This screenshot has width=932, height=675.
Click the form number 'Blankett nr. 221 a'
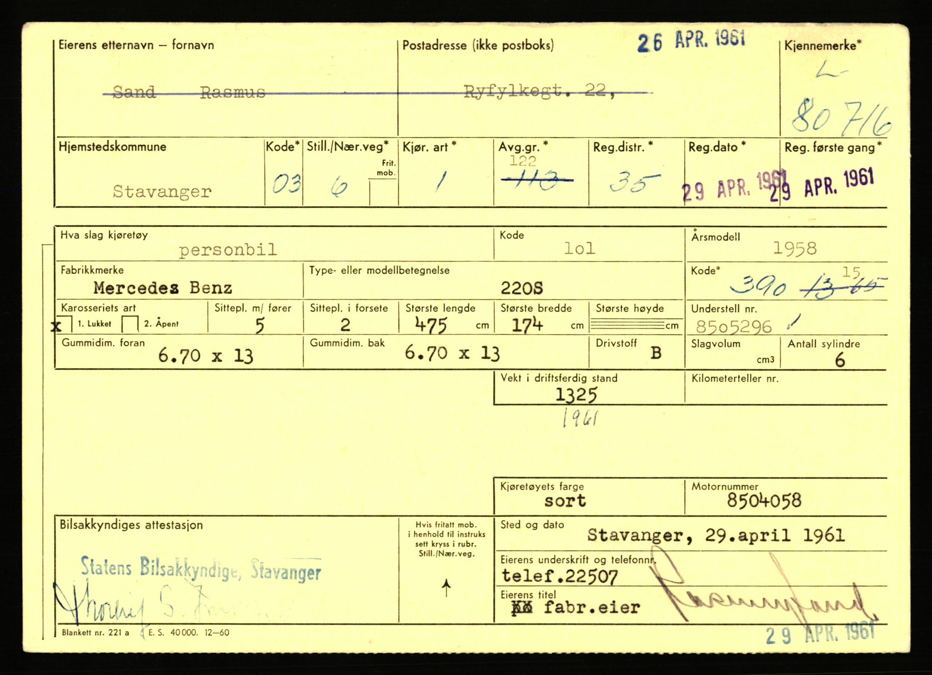[x=95, y=633]
